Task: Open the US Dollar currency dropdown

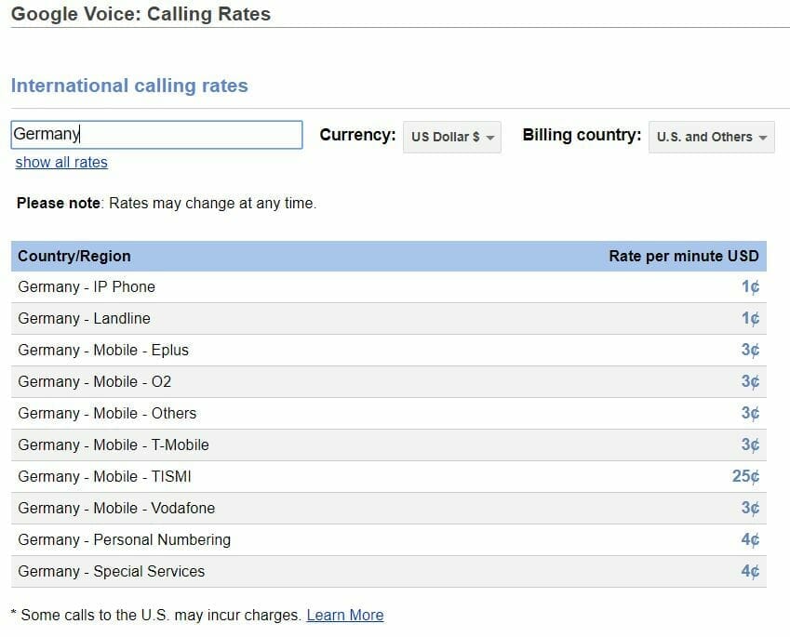Action: pyautogui.click(x=452, y=137)
